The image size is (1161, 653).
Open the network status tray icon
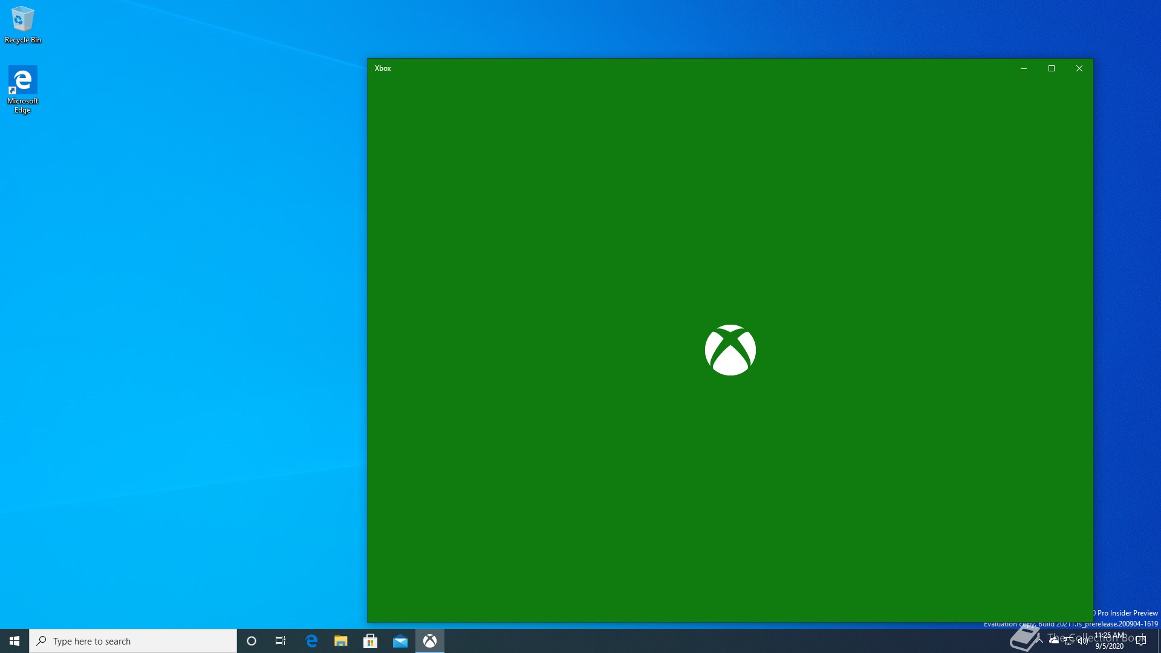[1068, 641]
